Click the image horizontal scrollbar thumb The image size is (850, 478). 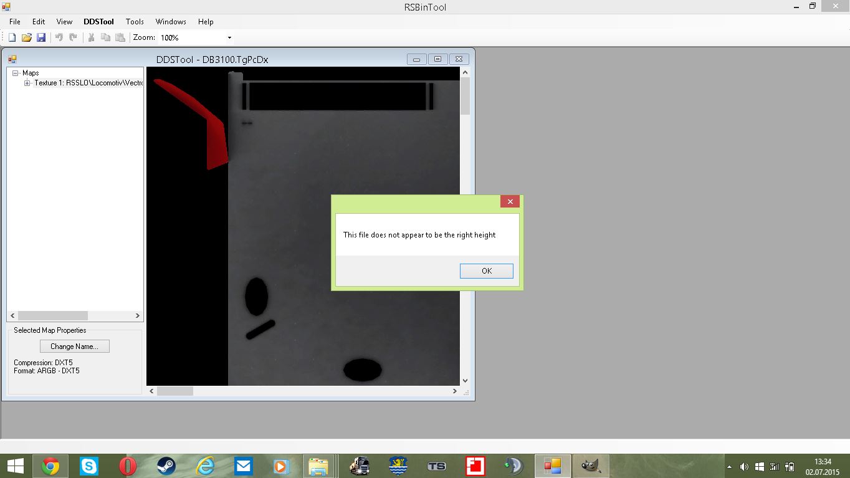tap(175, 391)
